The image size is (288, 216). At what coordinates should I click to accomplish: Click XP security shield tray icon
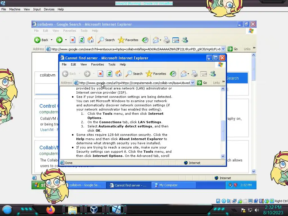pos(235,185)
